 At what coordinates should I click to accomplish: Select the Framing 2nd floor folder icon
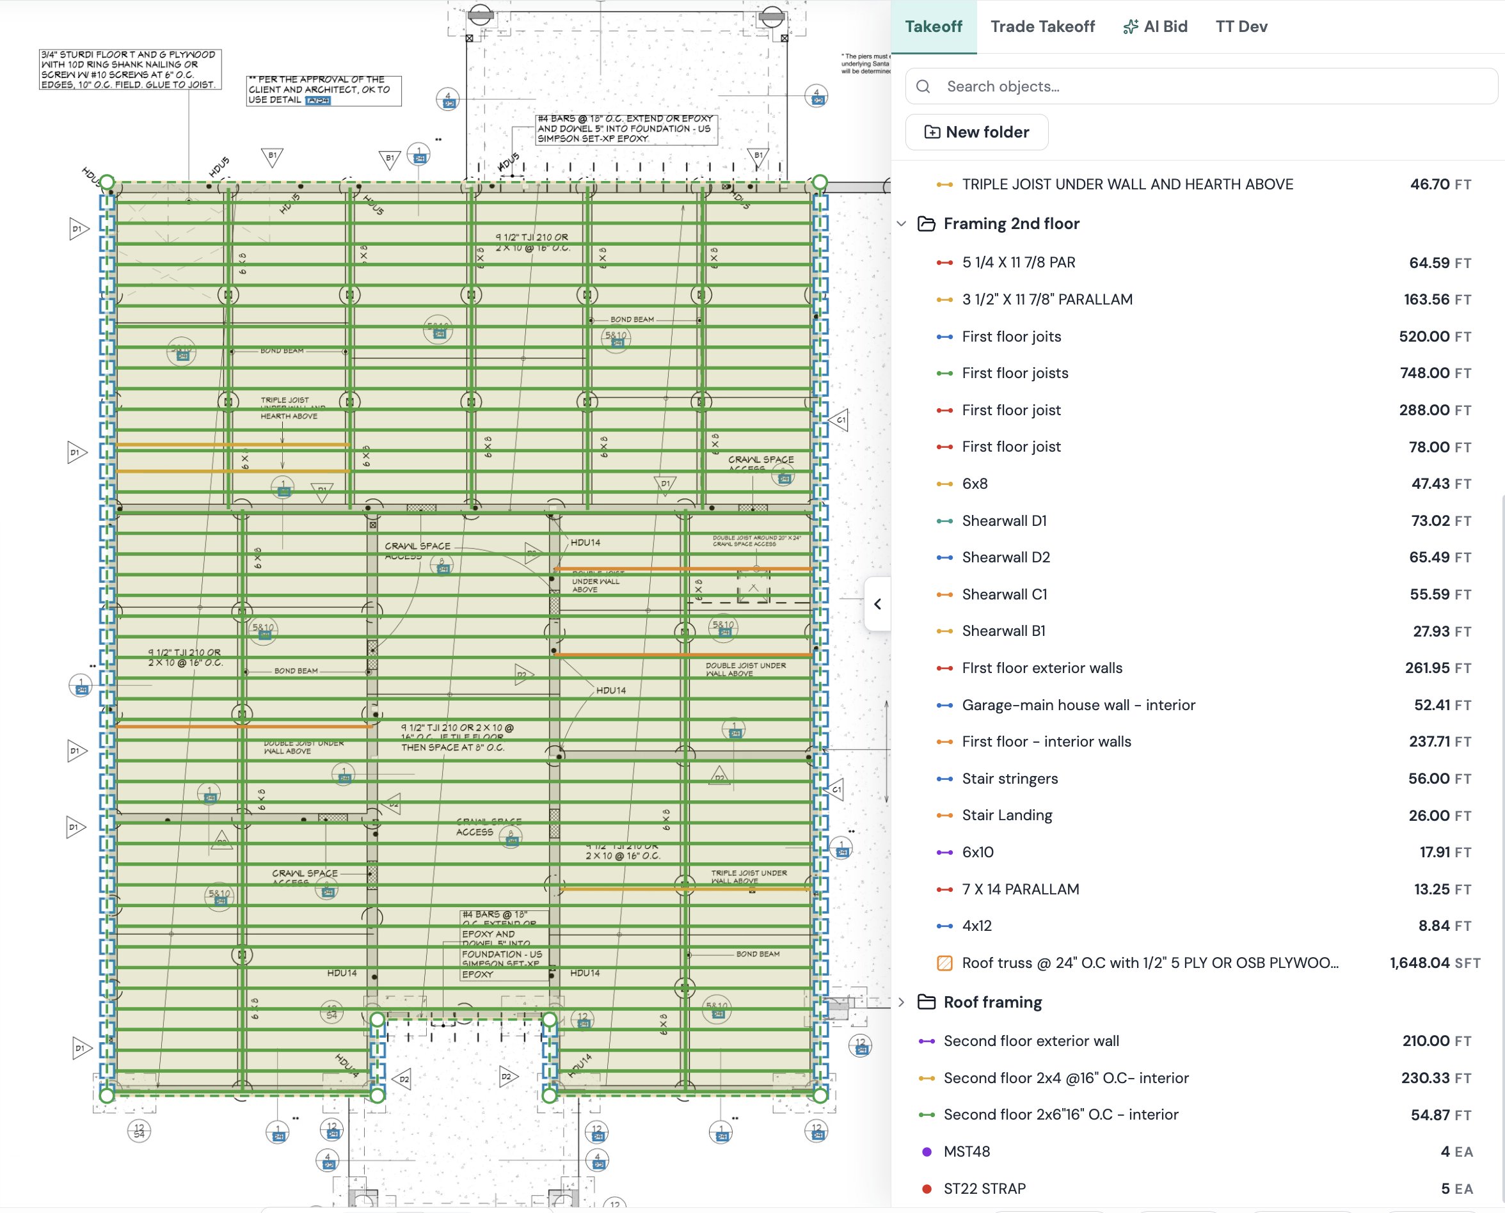(926, 223)
